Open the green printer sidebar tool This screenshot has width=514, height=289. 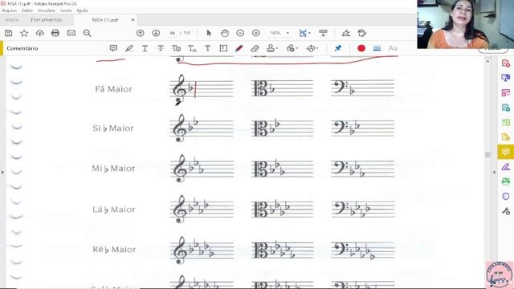506,181
